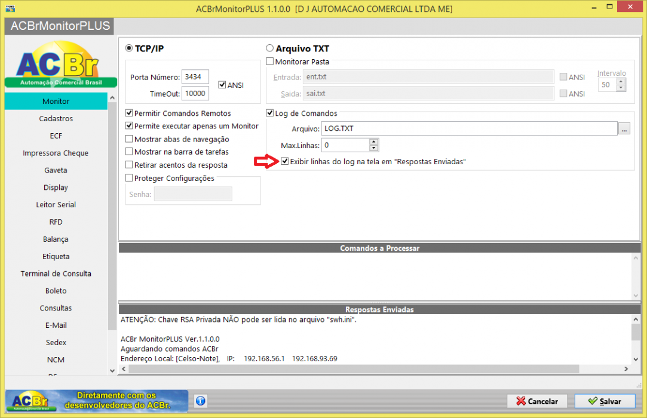The width and height of the screenshot is (647, 418).
Task: Enable Proteger Configurações checkbox
Action: click(x=129, y=178)
